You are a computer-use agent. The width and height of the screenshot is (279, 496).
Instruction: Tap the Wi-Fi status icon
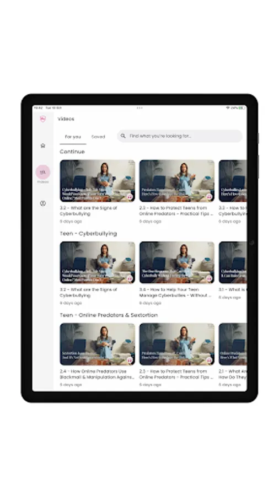click(227, 108)
